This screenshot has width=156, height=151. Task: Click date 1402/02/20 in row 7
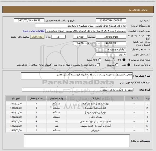[16, 130]
